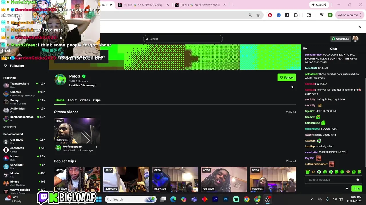
Task: Switch to the 'Drake's shoot' X browser tab
Action: pyautogui.click(x=200, y=5)
